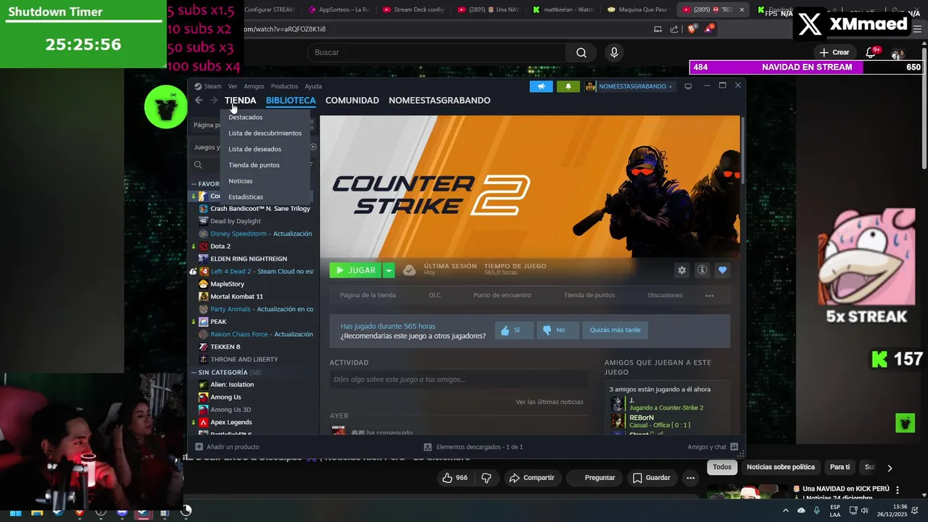This screenshot has width=928, height=522.
Task: Click the Steam Cloud sync status icon
Action: [410, 270]
